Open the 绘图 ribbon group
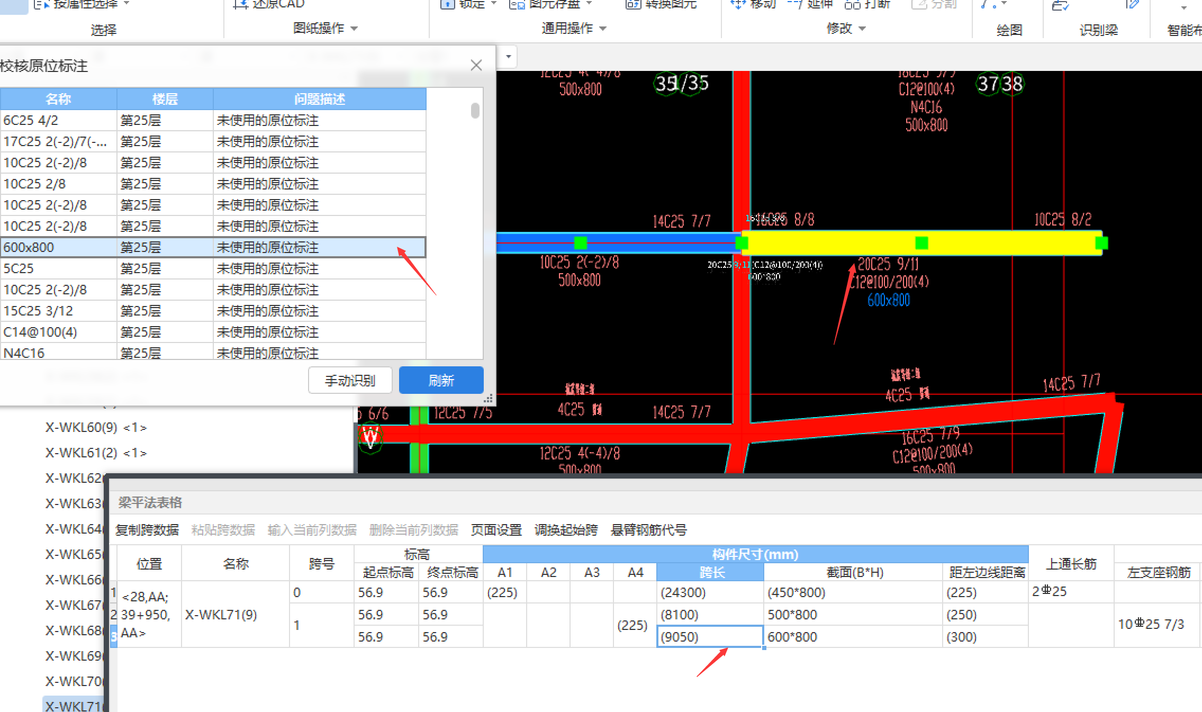This screenshot has height=712, width=1202. coord(1009,30)
